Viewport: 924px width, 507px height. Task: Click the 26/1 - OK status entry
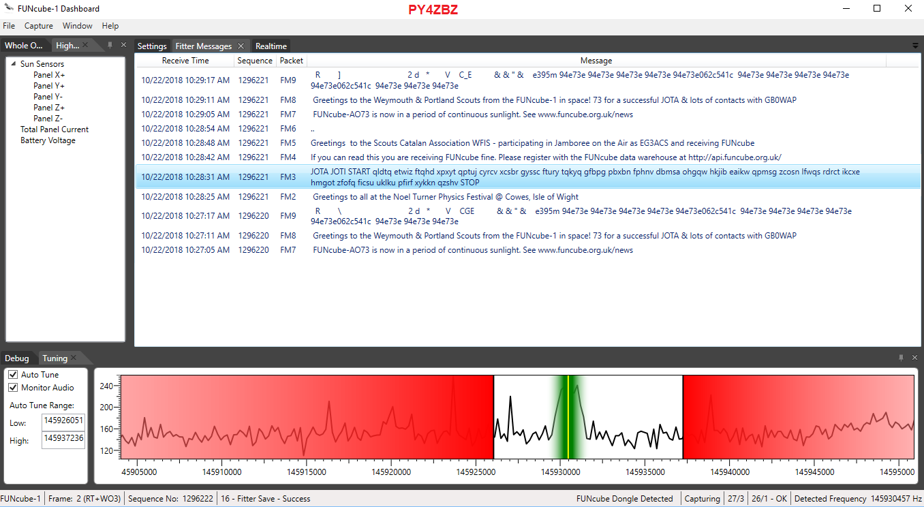point(769,499)
